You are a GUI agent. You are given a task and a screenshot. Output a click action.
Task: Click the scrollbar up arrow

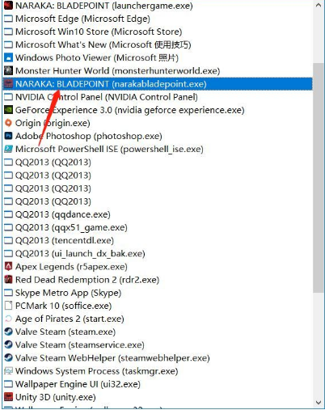319,5
